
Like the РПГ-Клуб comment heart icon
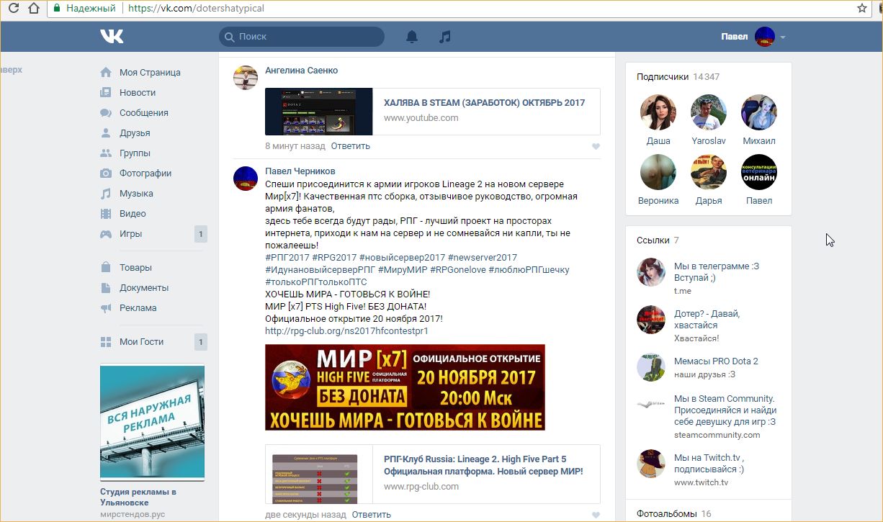[x=596, y=516]
